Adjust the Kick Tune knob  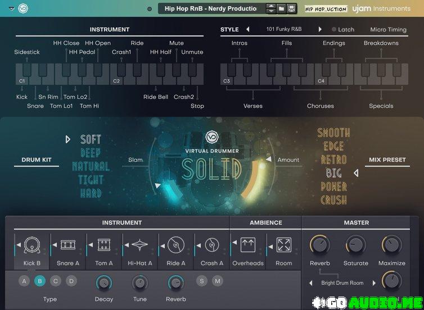click(140, 283)
